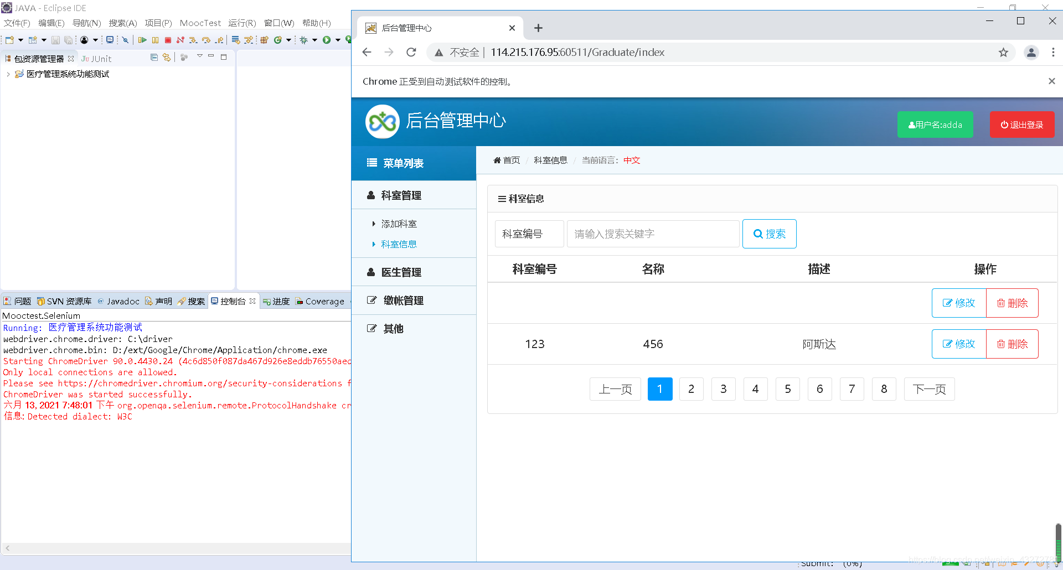Click the Drop to Frame icon
Image resolution: width=1063 pixels, height=570 pixels.
[236, 40]
